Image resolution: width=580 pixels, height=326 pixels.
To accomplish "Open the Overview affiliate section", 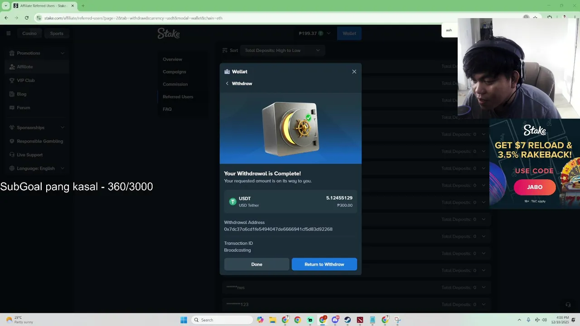I will point(173,59).
